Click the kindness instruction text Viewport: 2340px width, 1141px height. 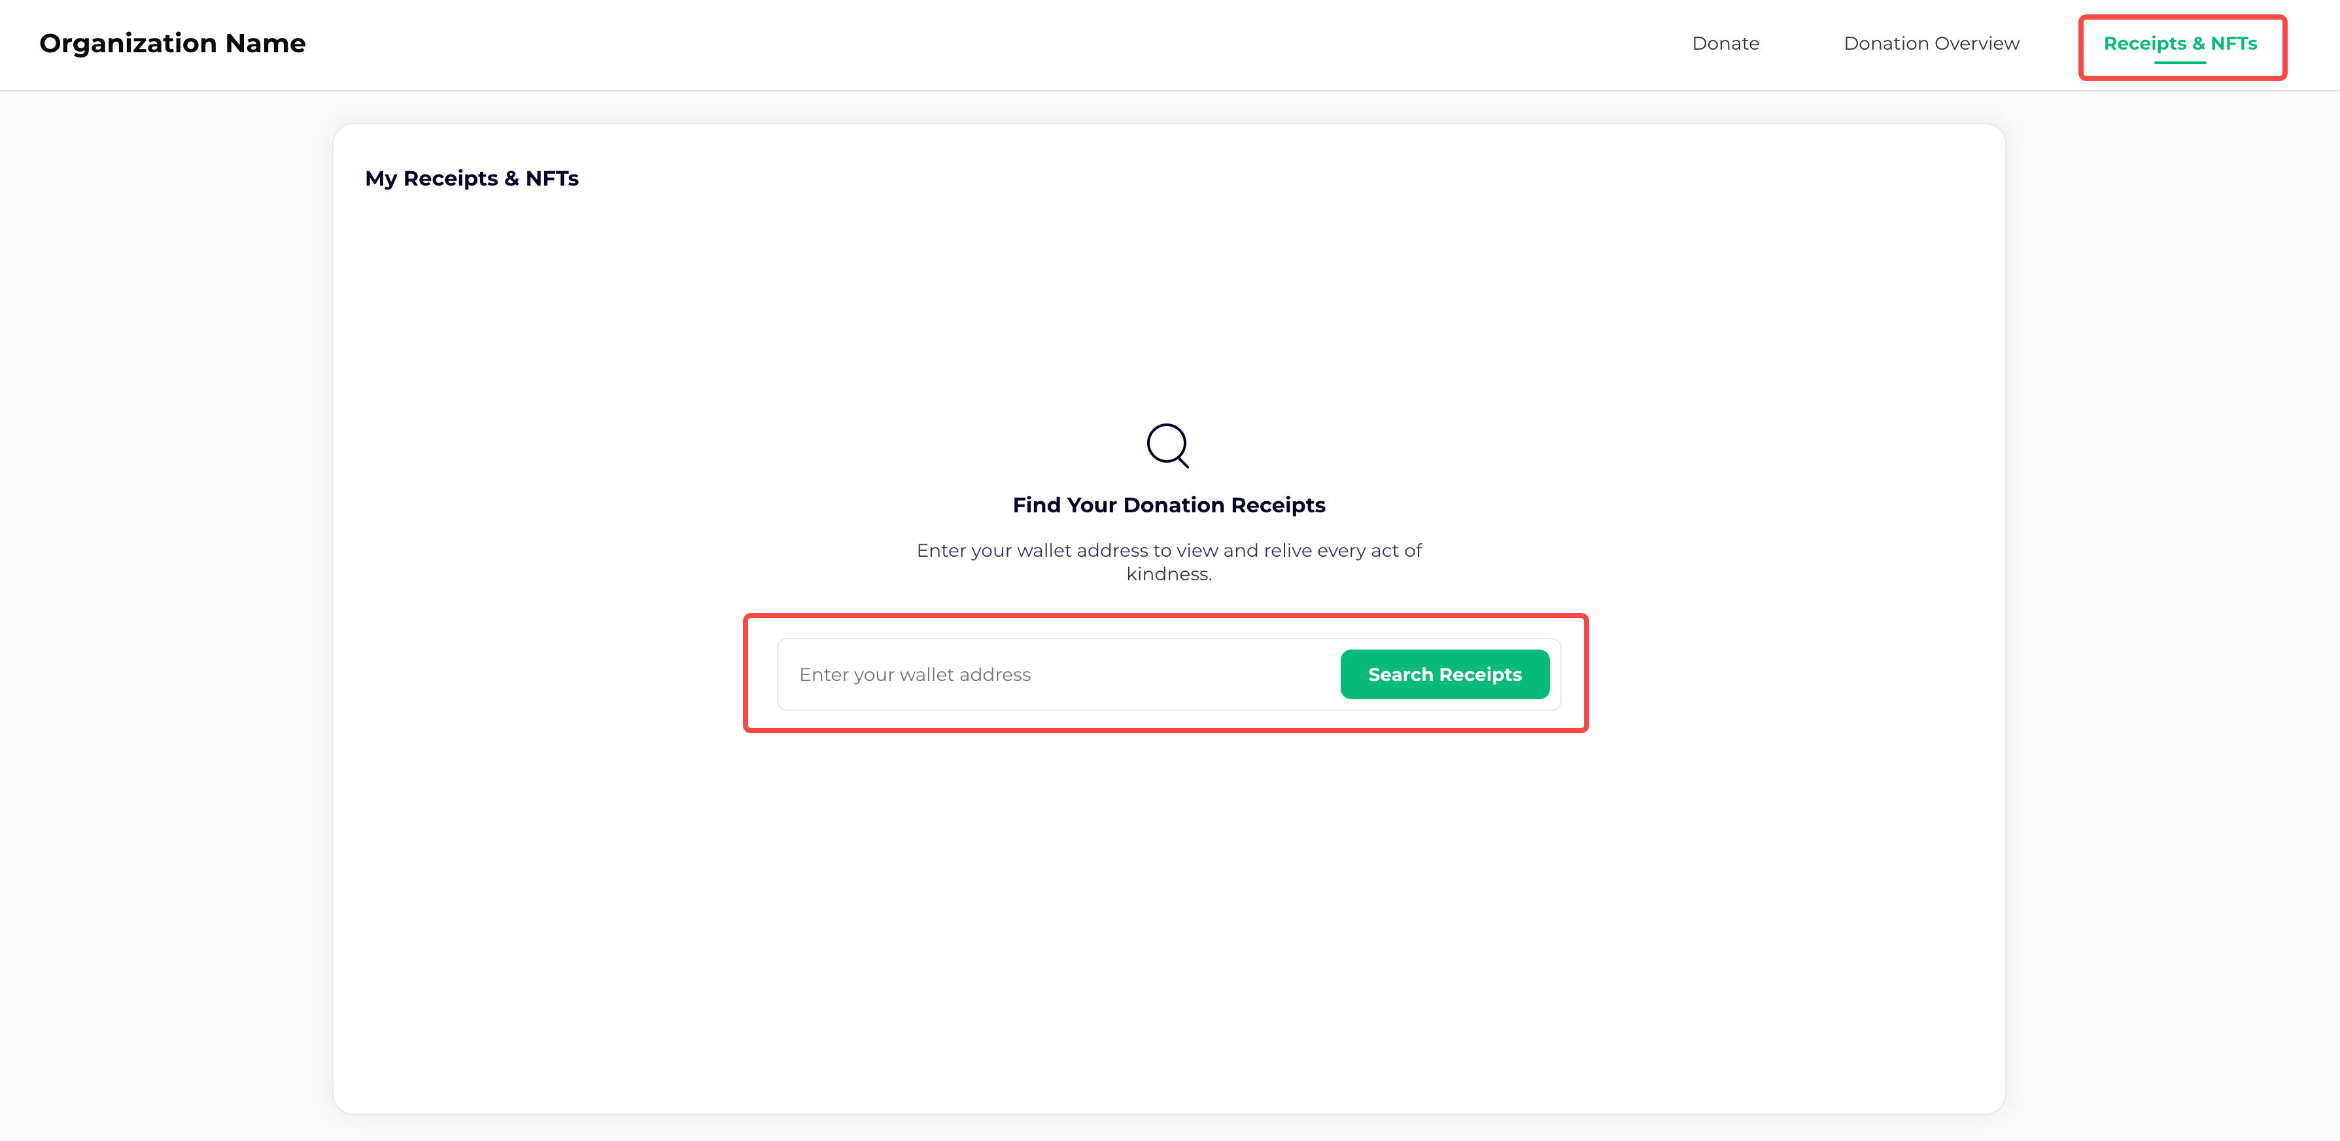coord(1168,562)
